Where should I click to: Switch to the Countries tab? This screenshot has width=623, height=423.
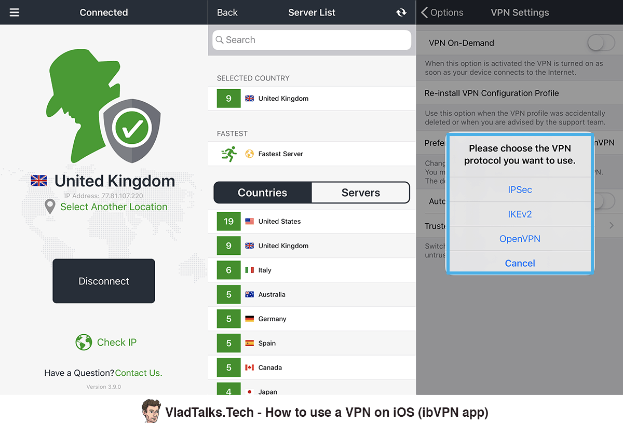click(x=263, y=193)
